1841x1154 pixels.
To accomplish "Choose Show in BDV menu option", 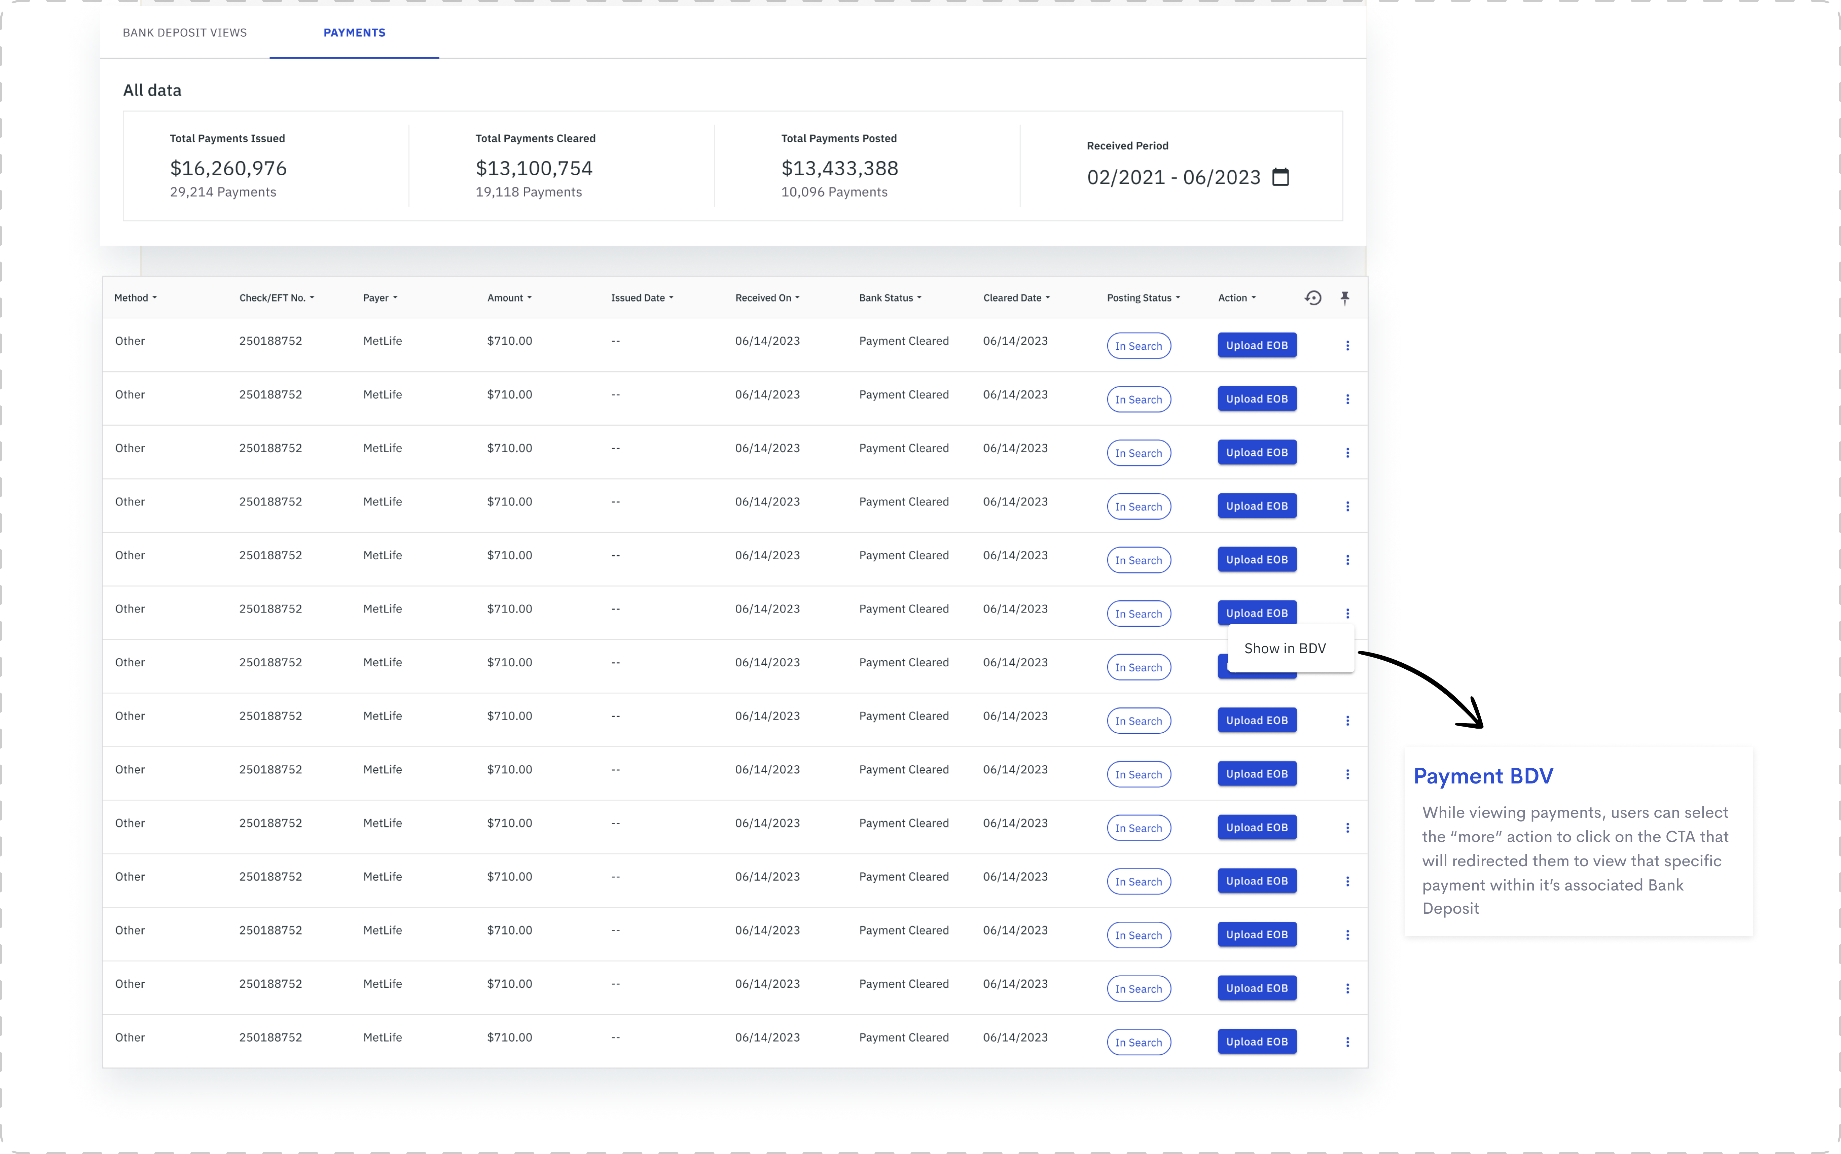I will [1285, 648].
